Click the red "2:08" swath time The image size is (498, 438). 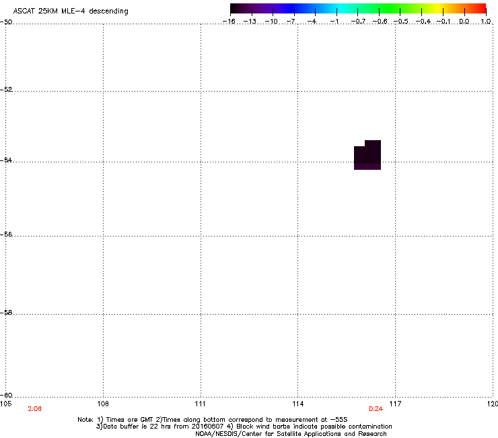34,409
